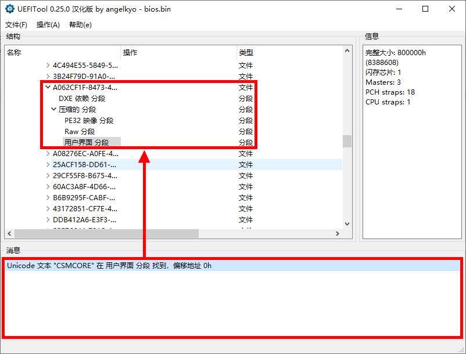Open the 帮助(e) menu

point(81,24)
